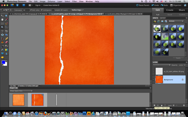Click the Refine Edge button
Screen dimensions: 188x117
pyautogui.click(x=77, y=10)
